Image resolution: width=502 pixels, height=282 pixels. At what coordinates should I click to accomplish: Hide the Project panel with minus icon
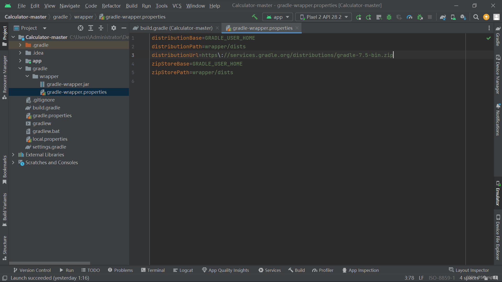124,28
